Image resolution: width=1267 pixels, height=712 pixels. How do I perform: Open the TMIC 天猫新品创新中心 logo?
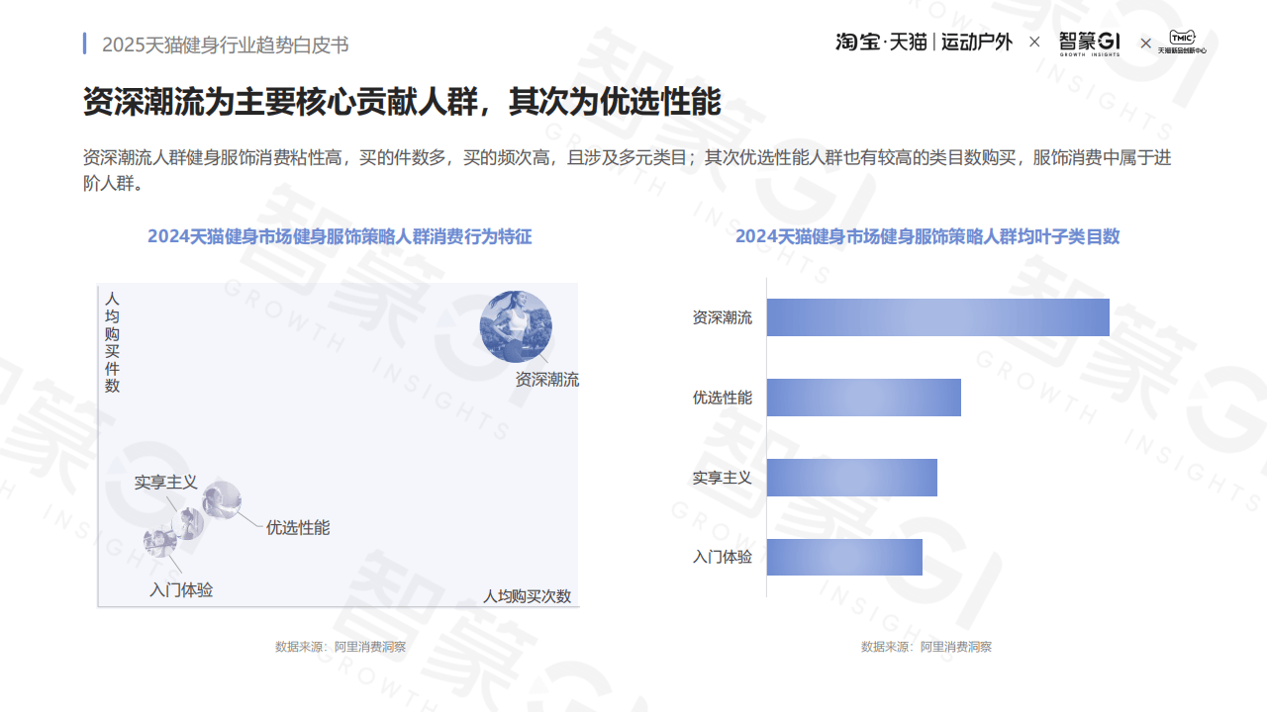pos(1182,43)
